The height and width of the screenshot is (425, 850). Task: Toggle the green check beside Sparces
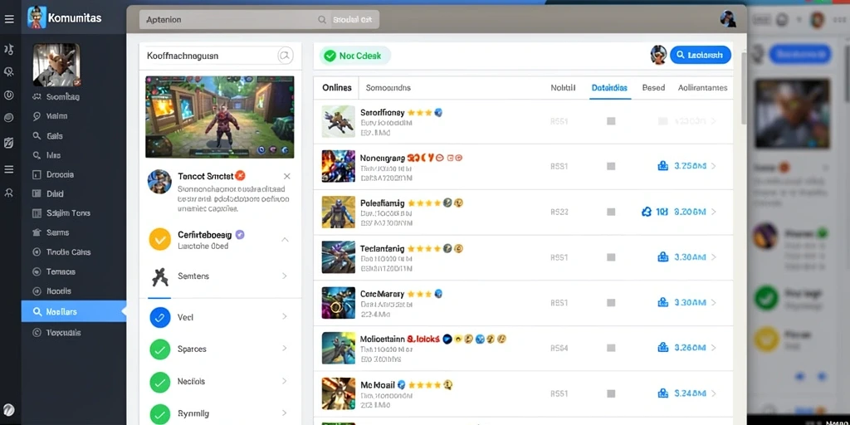[x=160, y=349]
